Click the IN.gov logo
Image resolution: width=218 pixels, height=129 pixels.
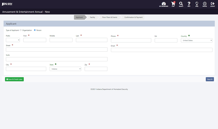coord(7,4)
